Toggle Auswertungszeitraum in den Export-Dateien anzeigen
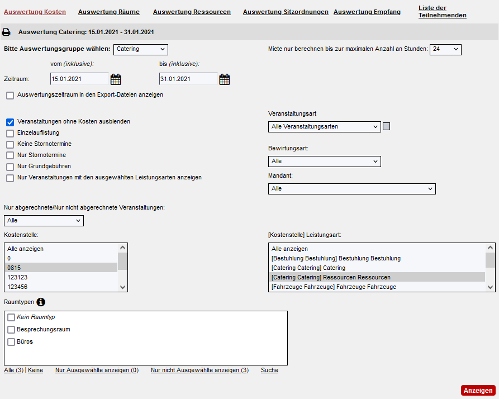 (x=10, y=95)
